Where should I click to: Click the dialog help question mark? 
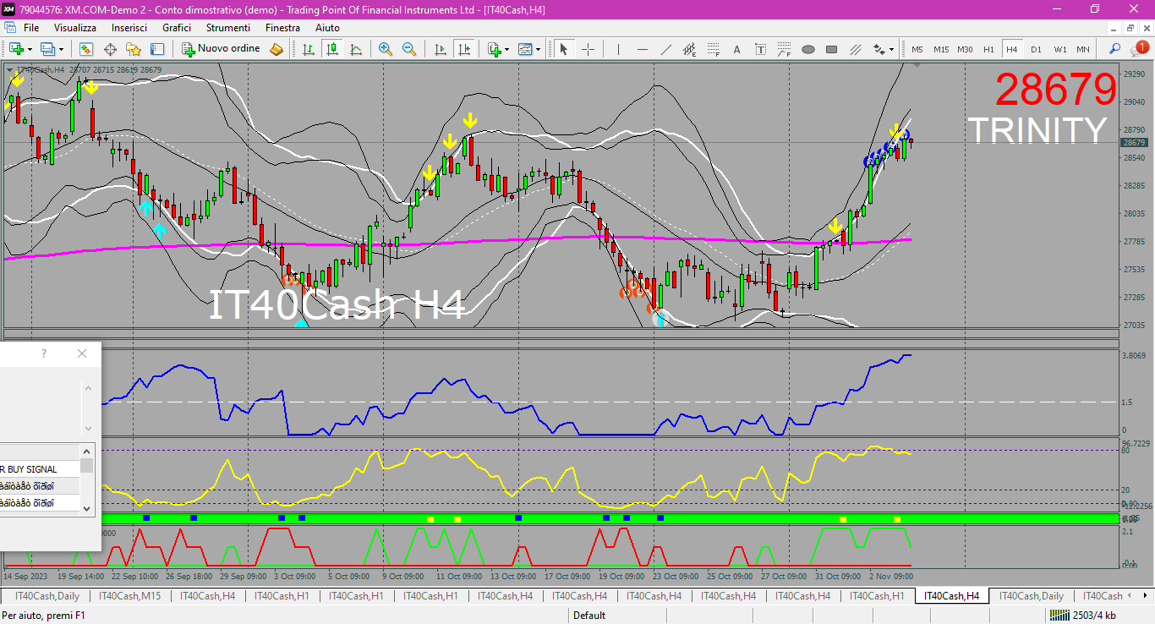click(x=44, y=353)
